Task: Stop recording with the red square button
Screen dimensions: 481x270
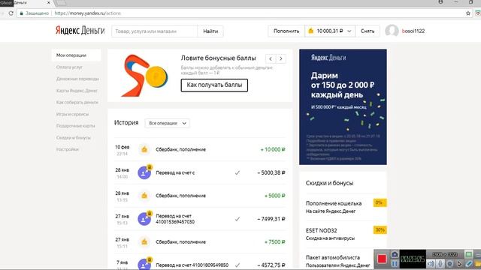Action: pos(382,259)
